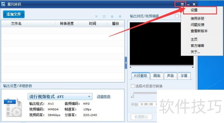Open the 关于... menu item
The image size is (224, 123).
[195, 52]
